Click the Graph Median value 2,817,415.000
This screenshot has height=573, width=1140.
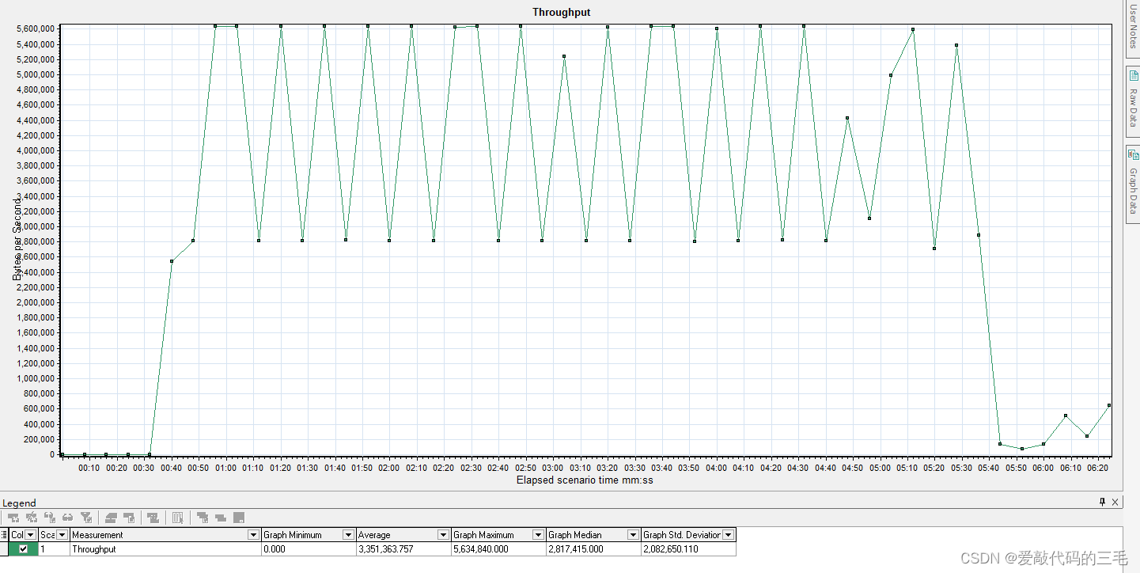click(x=575, y=548)
